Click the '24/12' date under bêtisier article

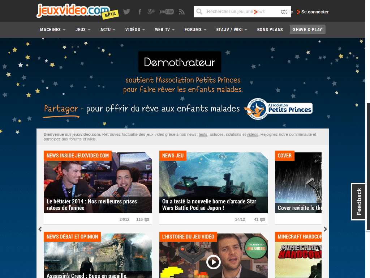tap(124, 220)
